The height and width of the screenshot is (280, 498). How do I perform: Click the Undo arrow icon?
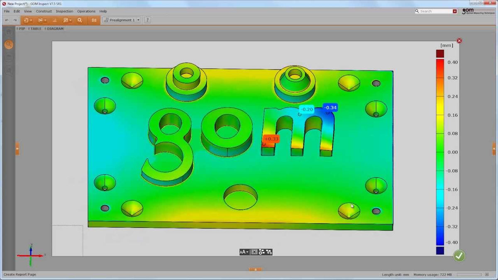(x=6, y=19)
